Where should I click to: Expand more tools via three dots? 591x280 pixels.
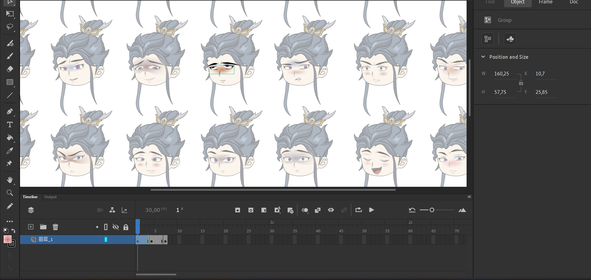(x=10, y=221)
